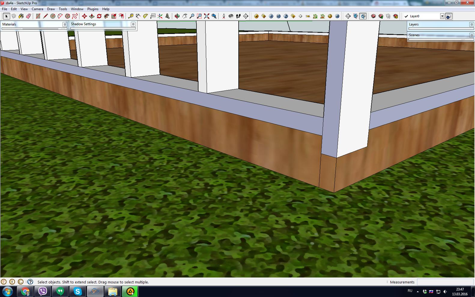Select the Orbit camera tool

(177, 16)
